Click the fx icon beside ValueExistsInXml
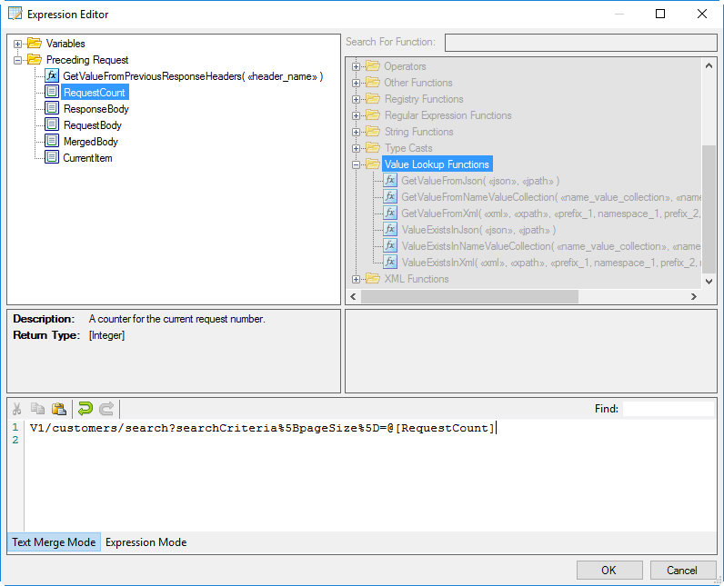Screen dimensions: 724x586 (x=390, y=262)
